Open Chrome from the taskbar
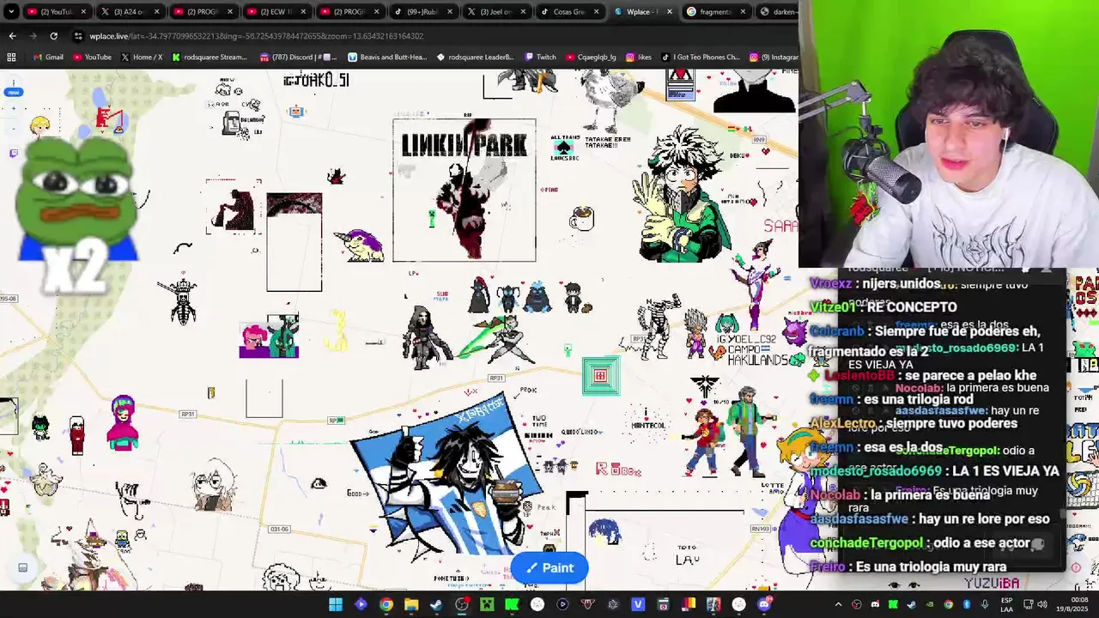 (386, 604)
